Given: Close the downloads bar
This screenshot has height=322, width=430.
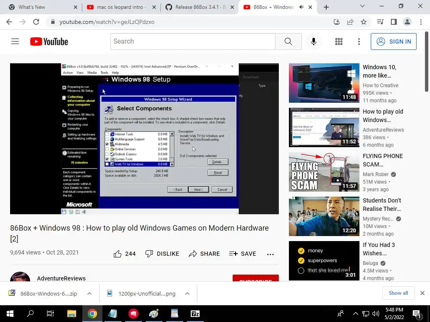Looking at the screenshot, I should pos(422,293).
